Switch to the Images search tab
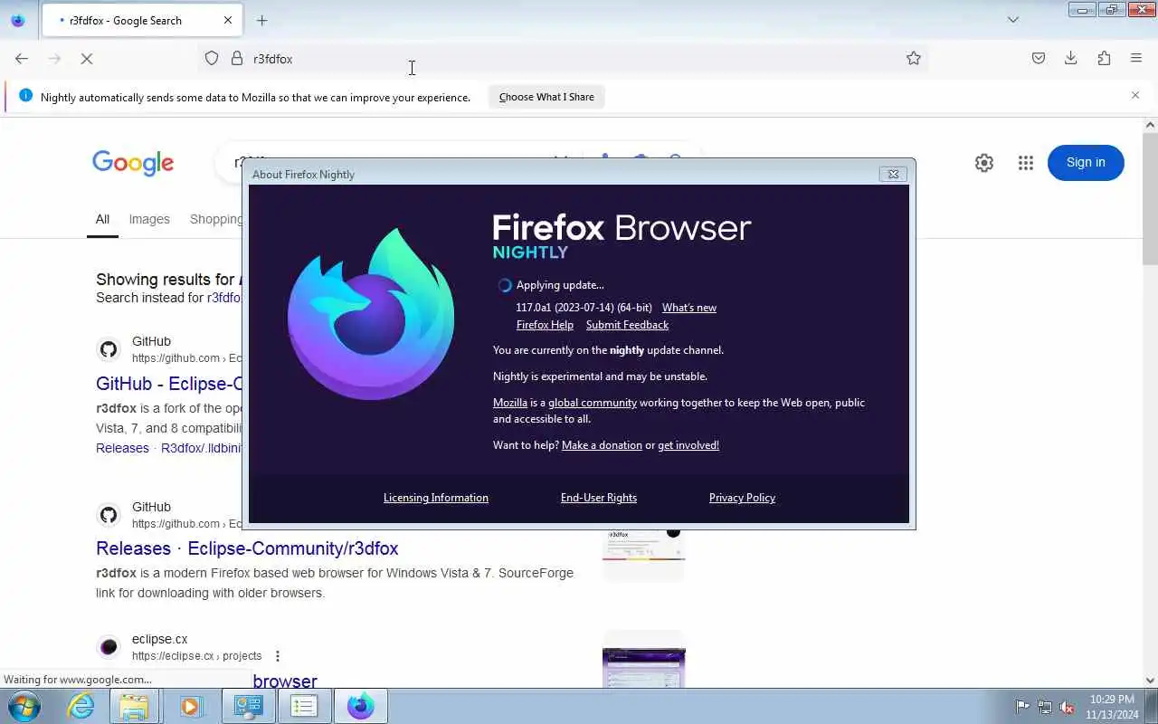 point(149,219)
